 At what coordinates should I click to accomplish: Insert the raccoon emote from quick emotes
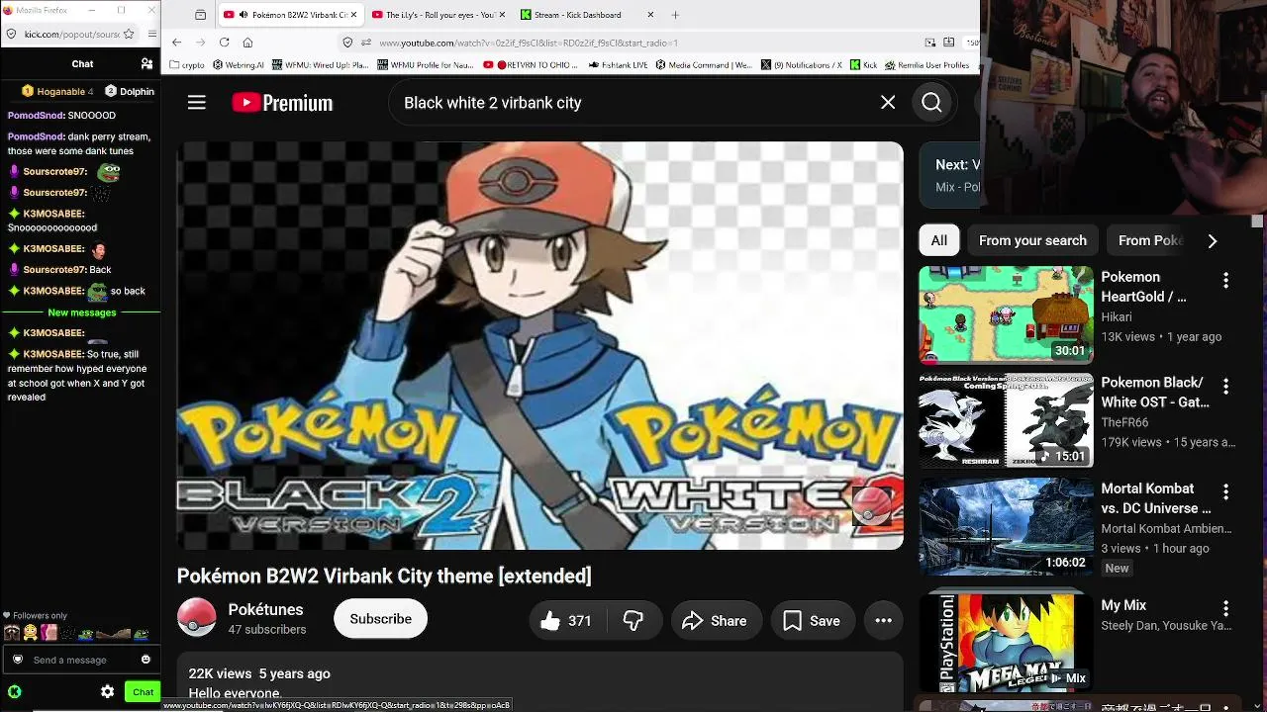12,633
